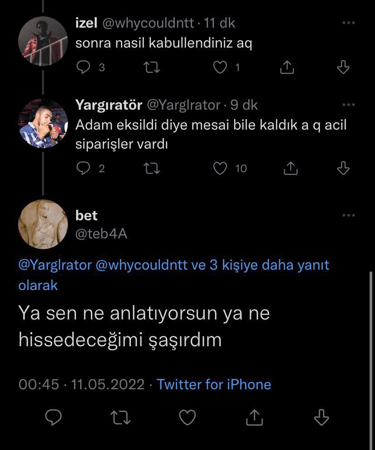375x450 pixels.
Task: Share izel's tweet
Action: point(287,68)
